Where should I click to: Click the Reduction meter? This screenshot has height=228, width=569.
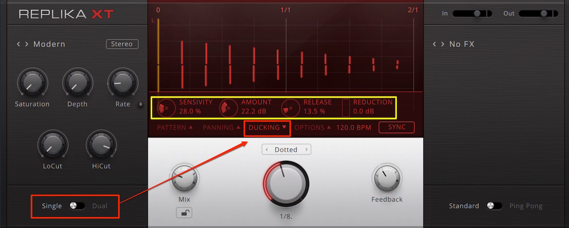[346, 108]
